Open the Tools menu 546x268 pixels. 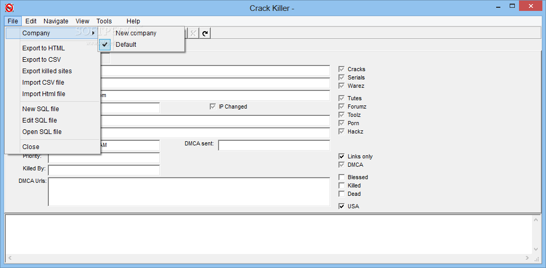104,21
